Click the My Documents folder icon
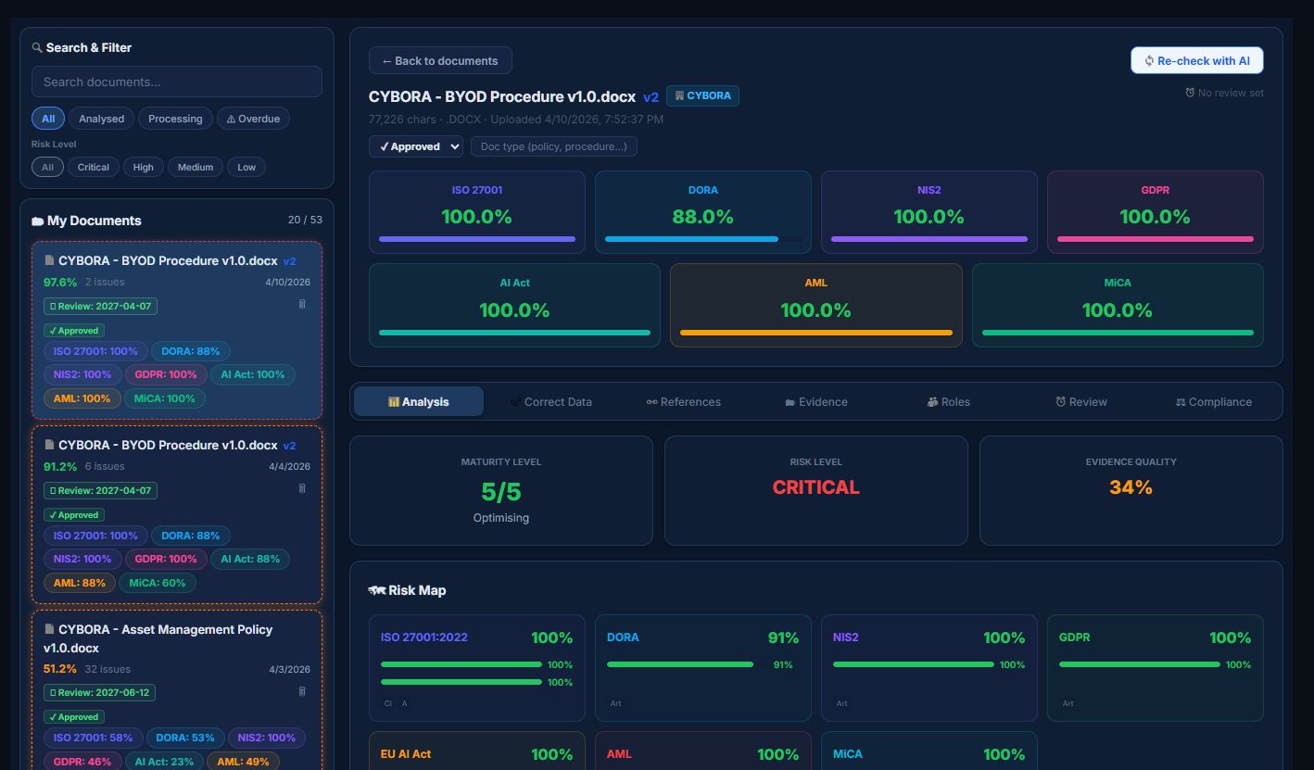The image size is (1314, 770). pyautogui.click(x=38, y=221)
